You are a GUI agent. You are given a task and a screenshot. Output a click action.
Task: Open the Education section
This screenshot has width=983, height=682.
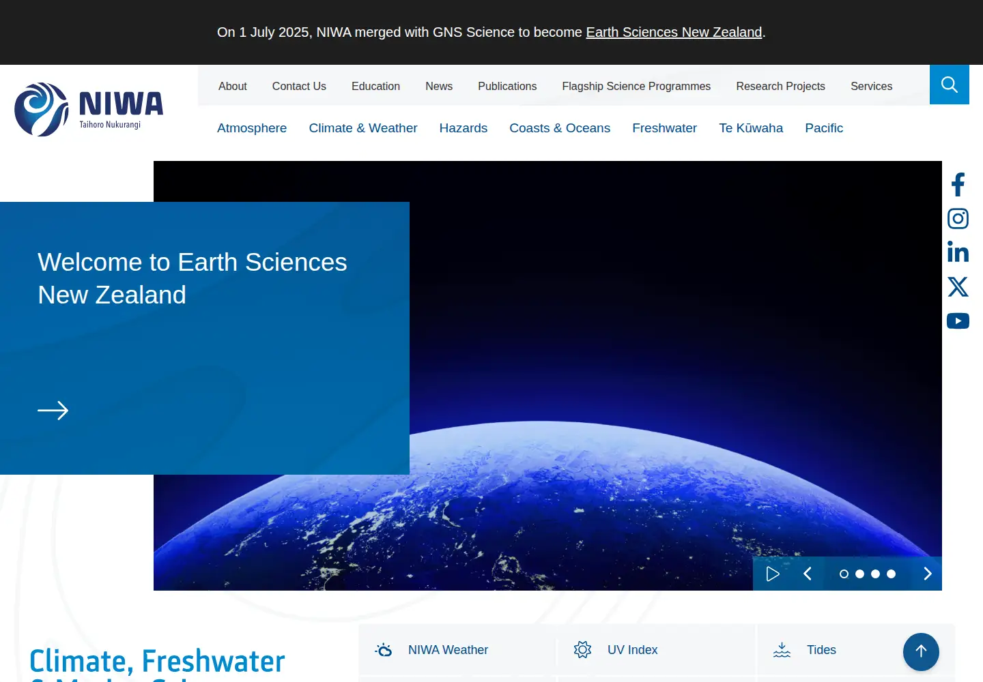click(375, 86)
